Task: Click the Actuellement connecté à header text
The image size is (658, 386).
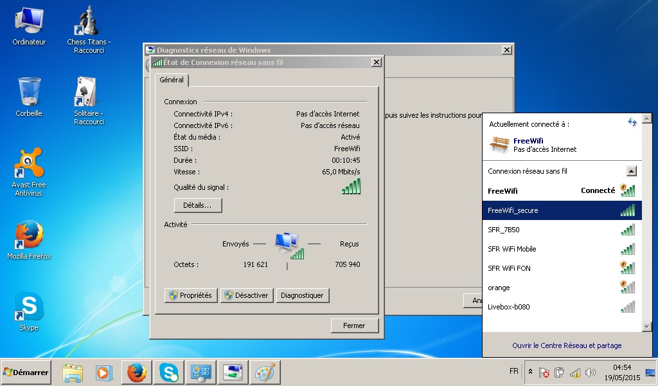Action: (529, 124)
